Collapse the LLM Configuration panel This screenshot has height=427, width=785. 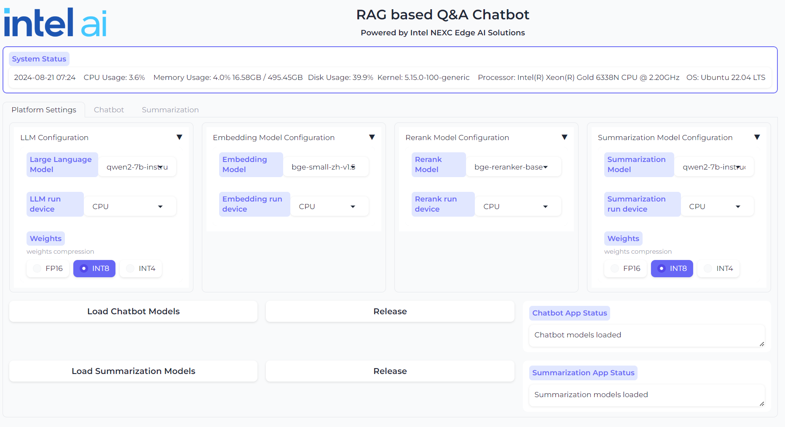click(179, 137)
